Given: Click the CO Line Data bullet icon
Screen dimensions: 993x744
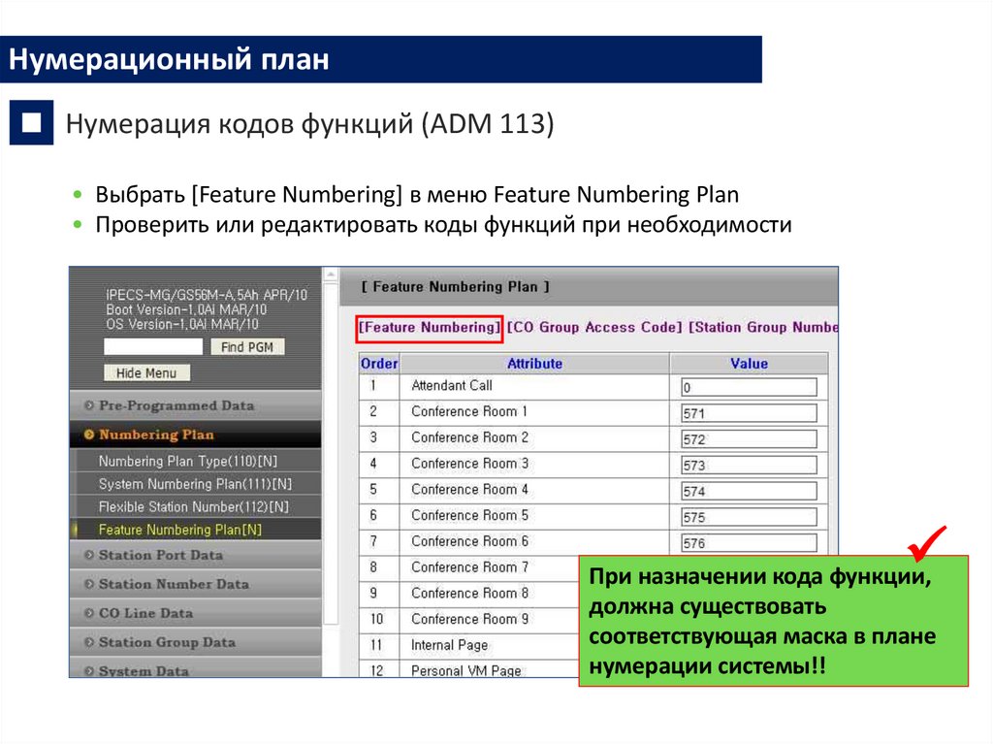Looking at the screenshot, I should point(89,613).
